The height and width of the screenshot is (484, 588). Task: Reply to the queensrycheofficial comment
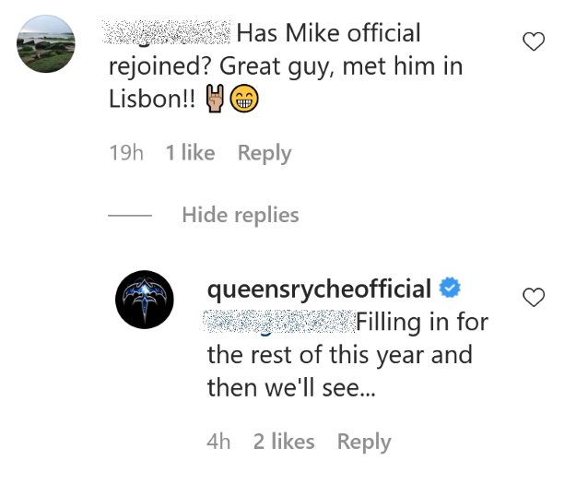[x=364, y=442]
